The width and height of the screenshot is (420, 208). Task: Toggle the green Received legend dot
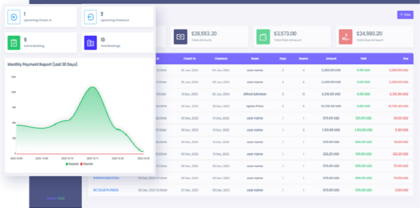(67, 164)
